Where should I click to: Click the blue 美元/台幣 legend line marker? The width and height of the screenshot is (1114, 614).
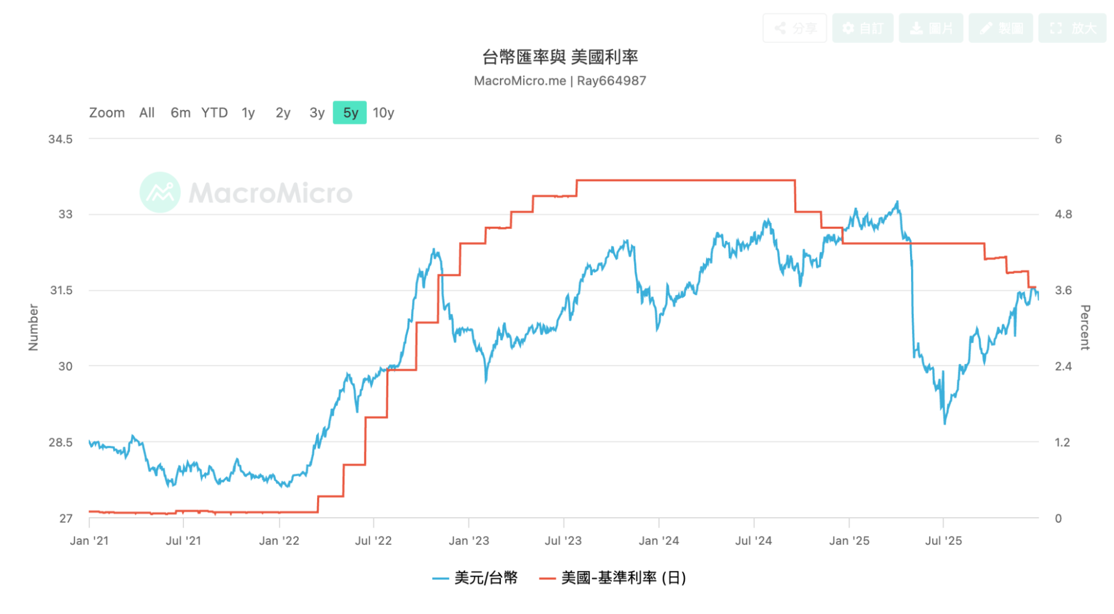[442, 578]
